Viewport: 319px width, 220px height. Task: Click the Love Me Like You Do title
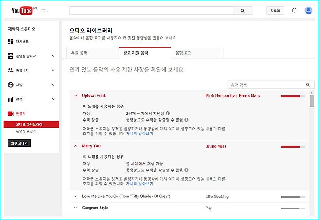point(126,196)
